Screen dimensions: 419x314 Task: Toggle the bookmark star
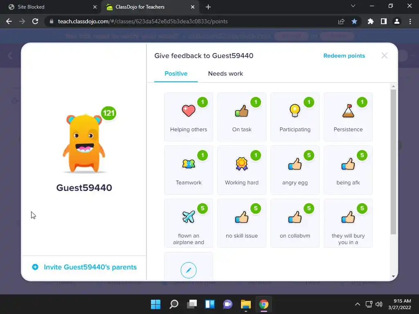[354, 21]
